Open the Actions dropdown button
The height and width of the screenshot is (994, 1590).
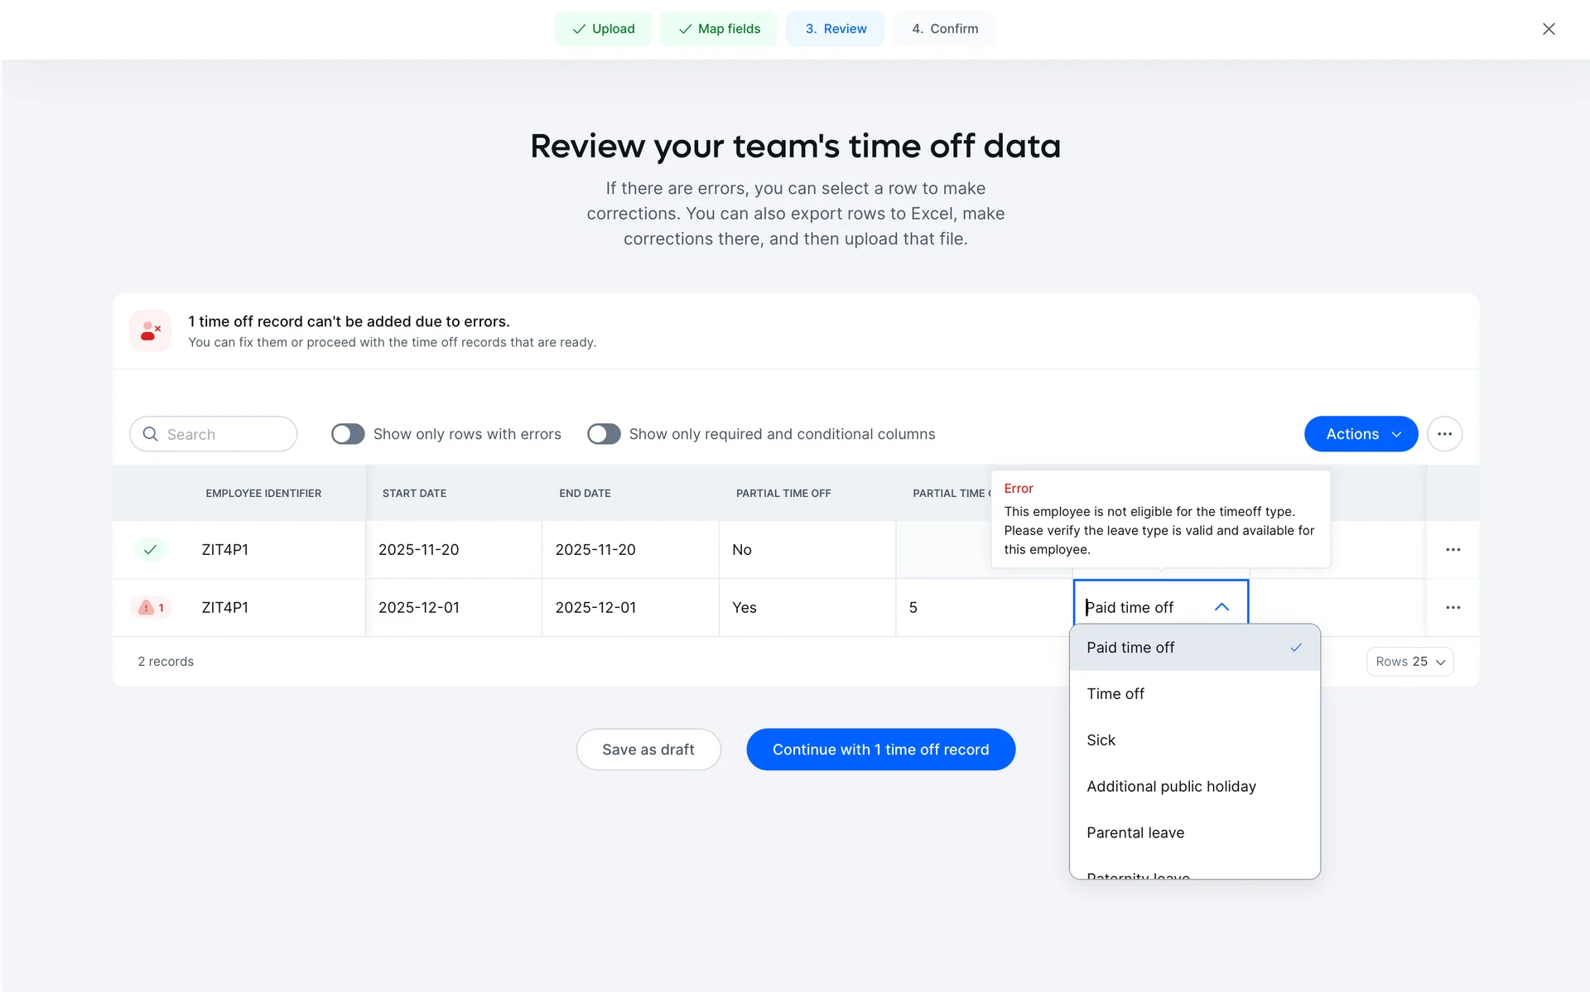[x=1361, y=434]
